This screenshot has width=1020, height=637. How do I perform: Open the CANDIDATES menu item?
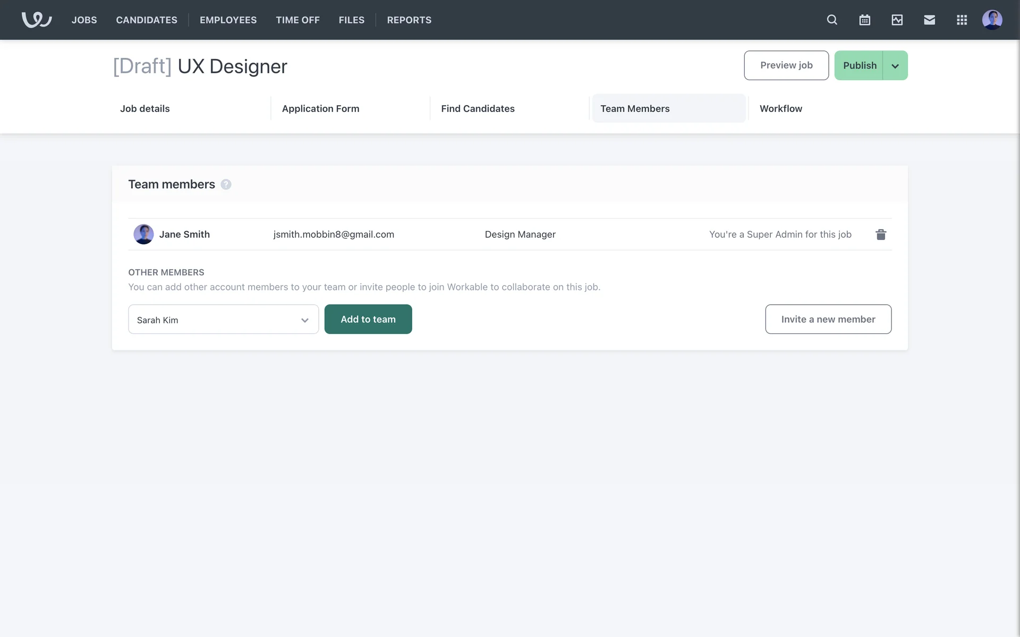(147, 20)
